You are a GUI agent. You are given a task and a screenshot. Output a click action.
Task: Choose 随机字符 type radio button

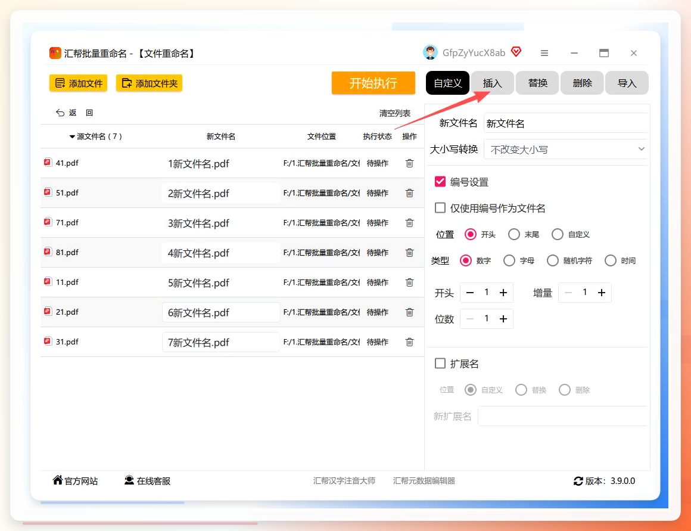tap(553, 260)
